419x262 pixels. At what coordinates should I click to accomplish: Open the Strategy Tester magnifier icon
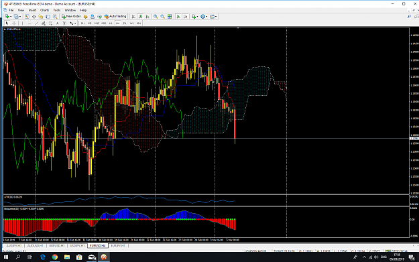click(x=55, y=17)
